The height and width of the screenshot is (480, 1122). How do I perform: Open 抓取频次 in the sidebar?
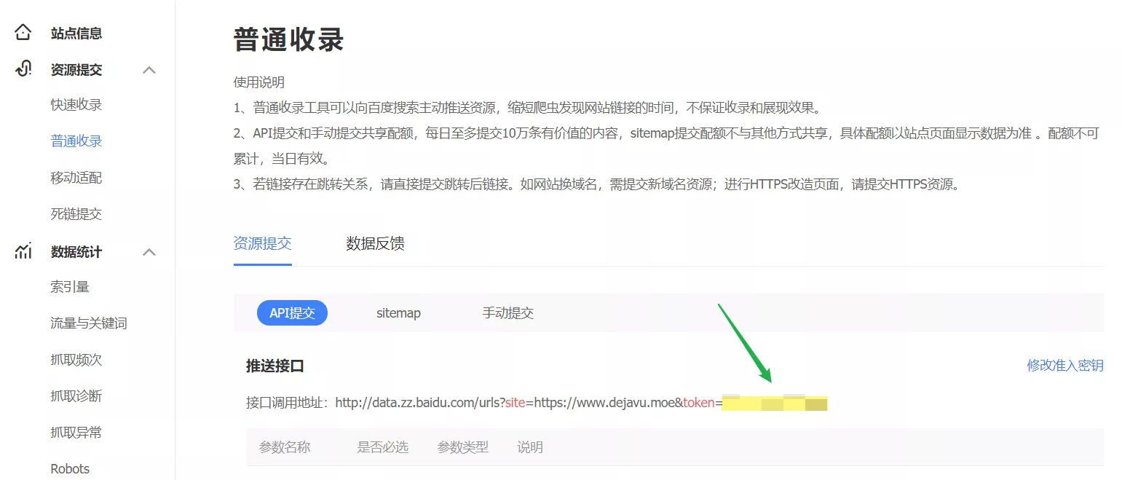pyautogui.click(x=76, y=360)
